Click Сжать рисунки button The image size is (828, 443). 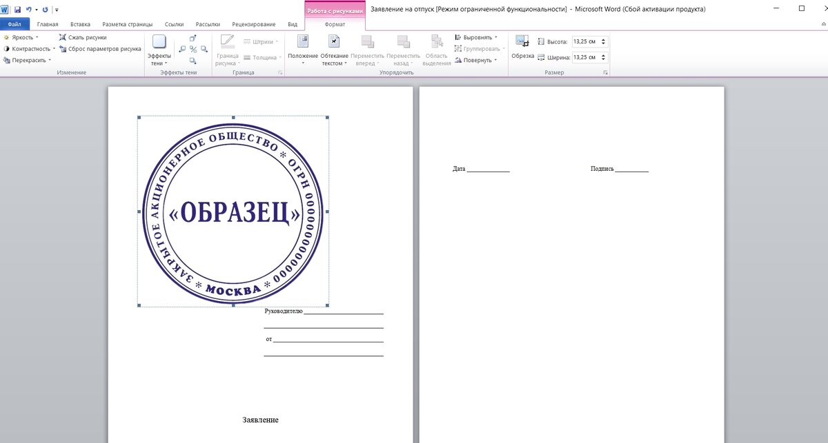point(83,37)
